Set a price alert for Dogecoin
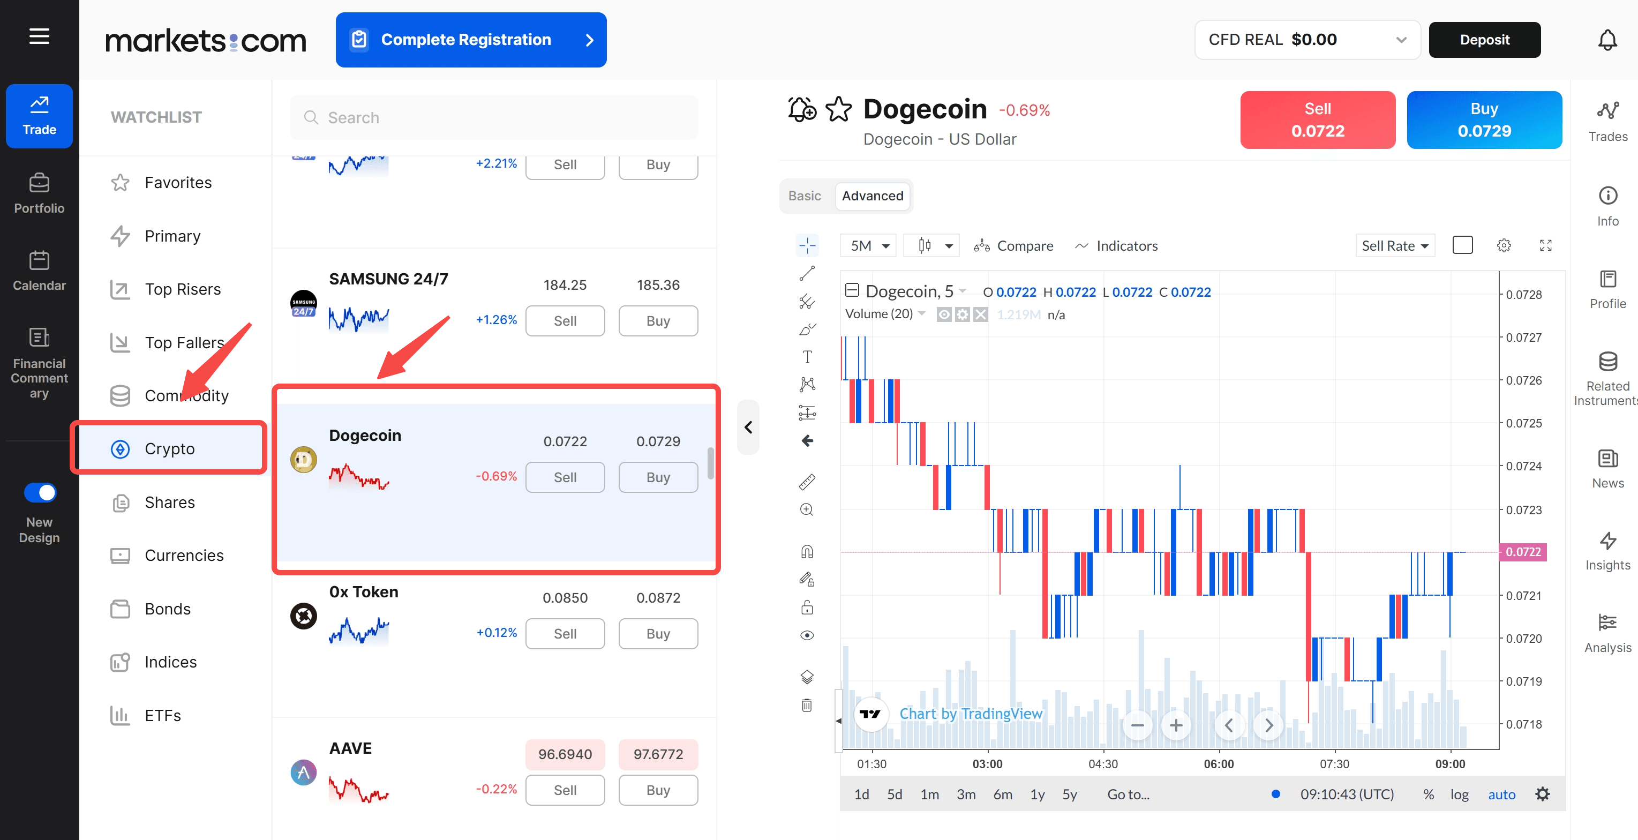 pyautogui.click(x=801, y=109)
